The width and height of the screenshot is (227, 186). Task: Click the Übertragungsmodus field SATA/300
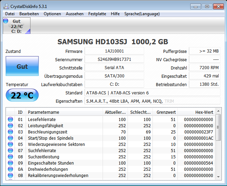[x=114, y=76]
